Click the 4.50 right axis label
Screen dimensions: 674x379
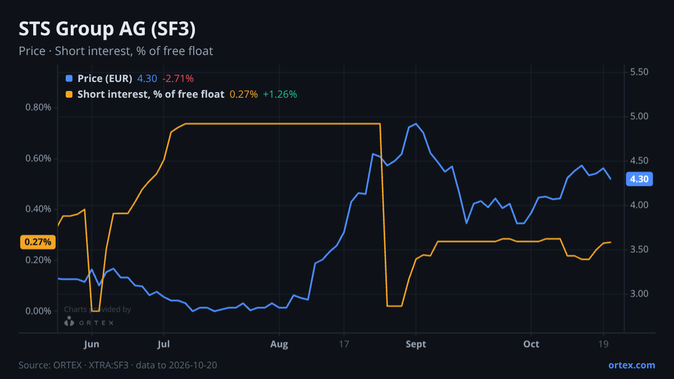pos(639,161)
